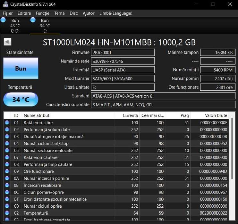This screenshot has height=224, width=238.
Task: Select the 'Număr sectoare realocate' attribute name
Action: 48,150
